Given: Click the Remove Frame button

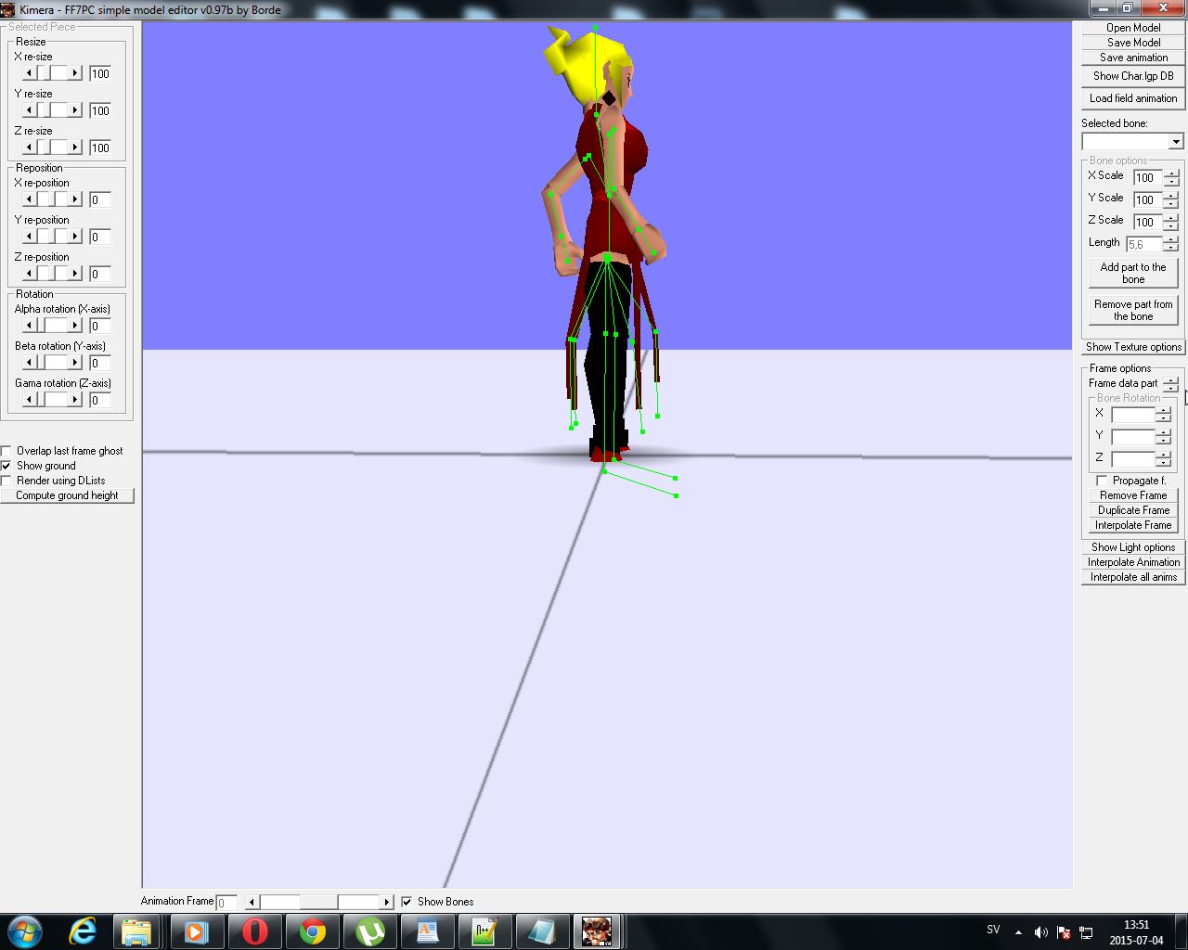Looking at the screenshot, I should click(x=1133, y=495).
